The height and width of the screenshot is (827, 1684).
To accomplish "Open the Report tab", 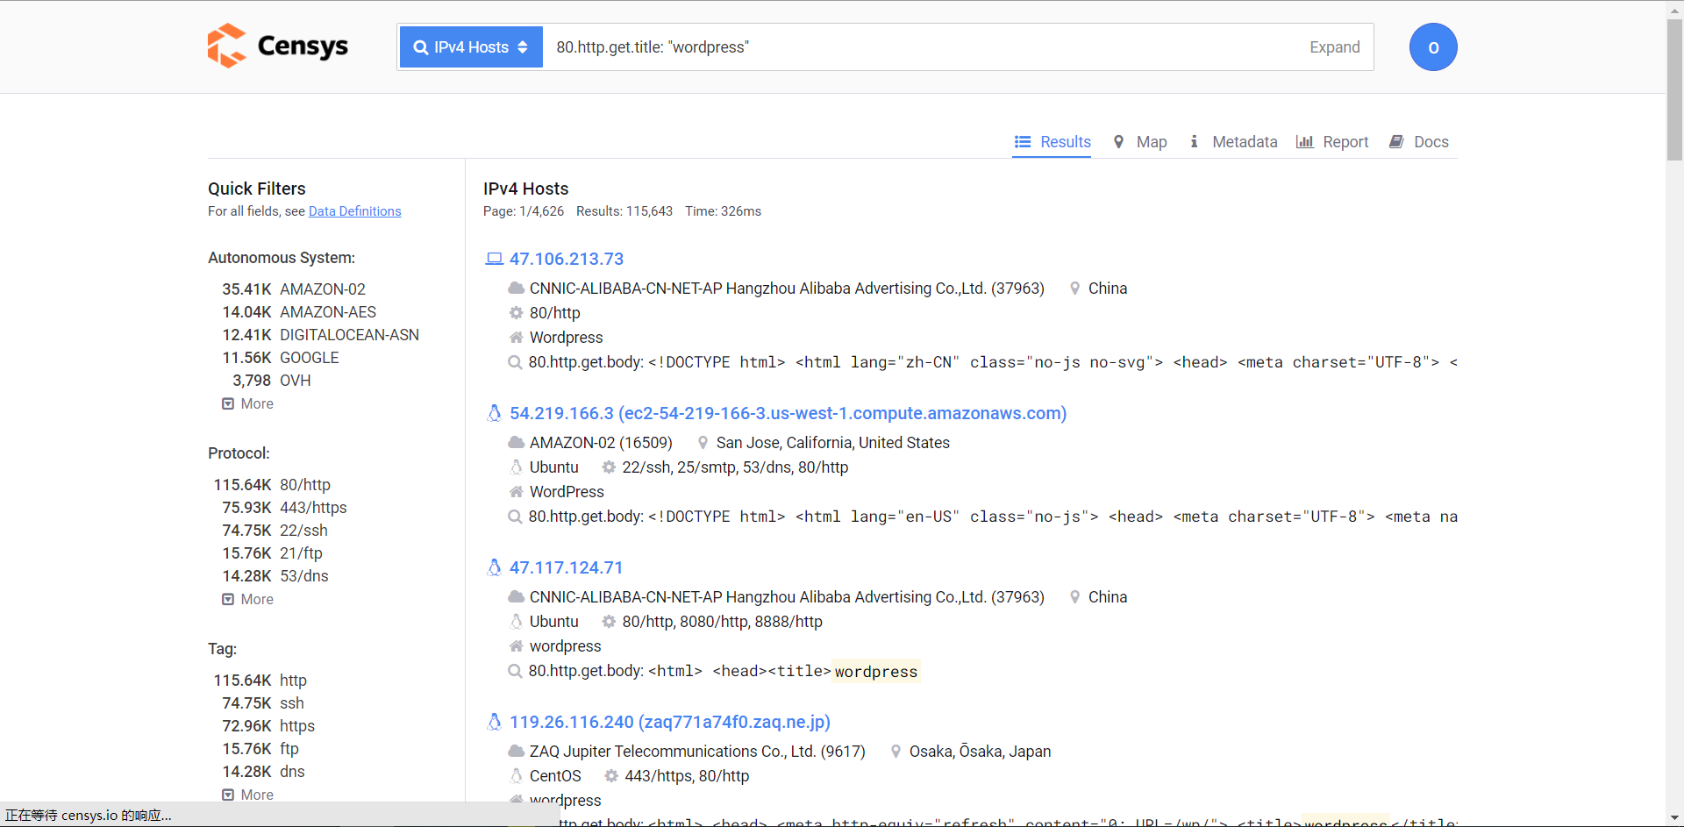I will pos(1332,142).
